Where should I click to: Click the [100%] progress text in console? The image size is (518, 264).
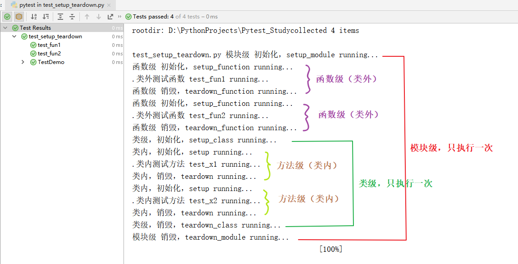coord(331,249)
